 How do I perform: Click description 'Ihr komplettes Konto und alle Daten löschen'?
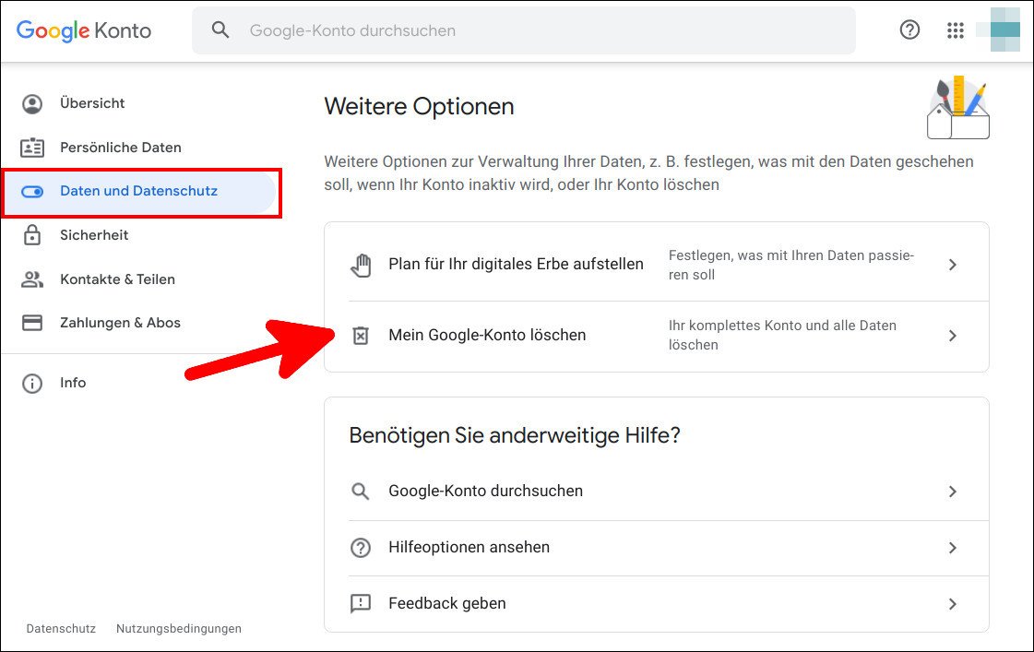tap(783, 335)
